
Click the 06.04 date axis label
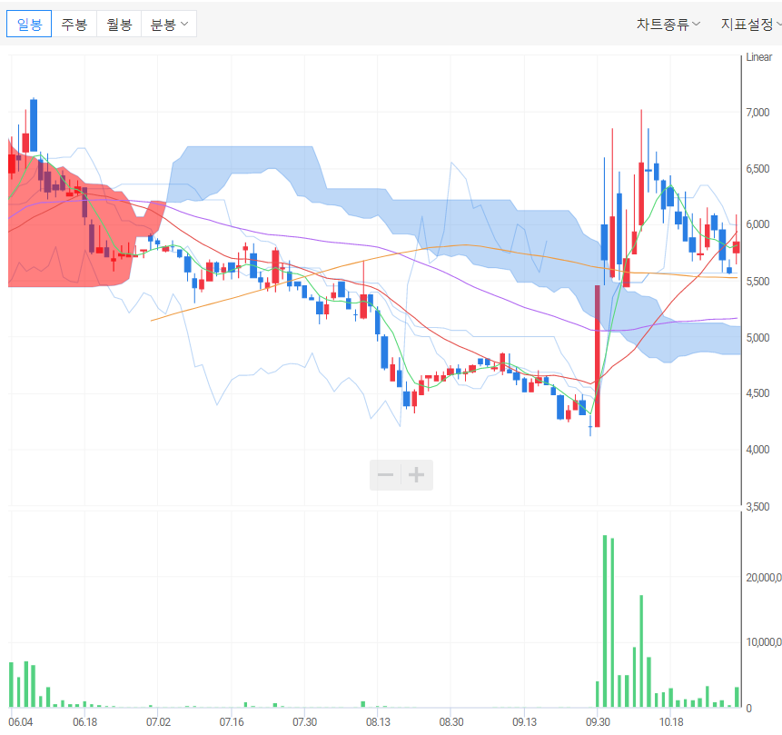pyautogui.click(x=21, y=722)
